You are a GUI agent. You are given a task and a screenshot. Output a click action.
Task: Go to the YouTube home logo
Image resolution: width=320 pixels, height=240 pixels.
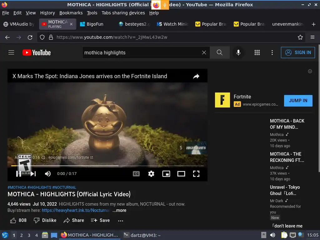coord(37,52)
